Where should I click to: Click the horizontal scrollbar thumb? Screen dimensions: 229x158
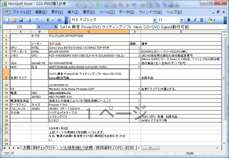pos(151,148)
